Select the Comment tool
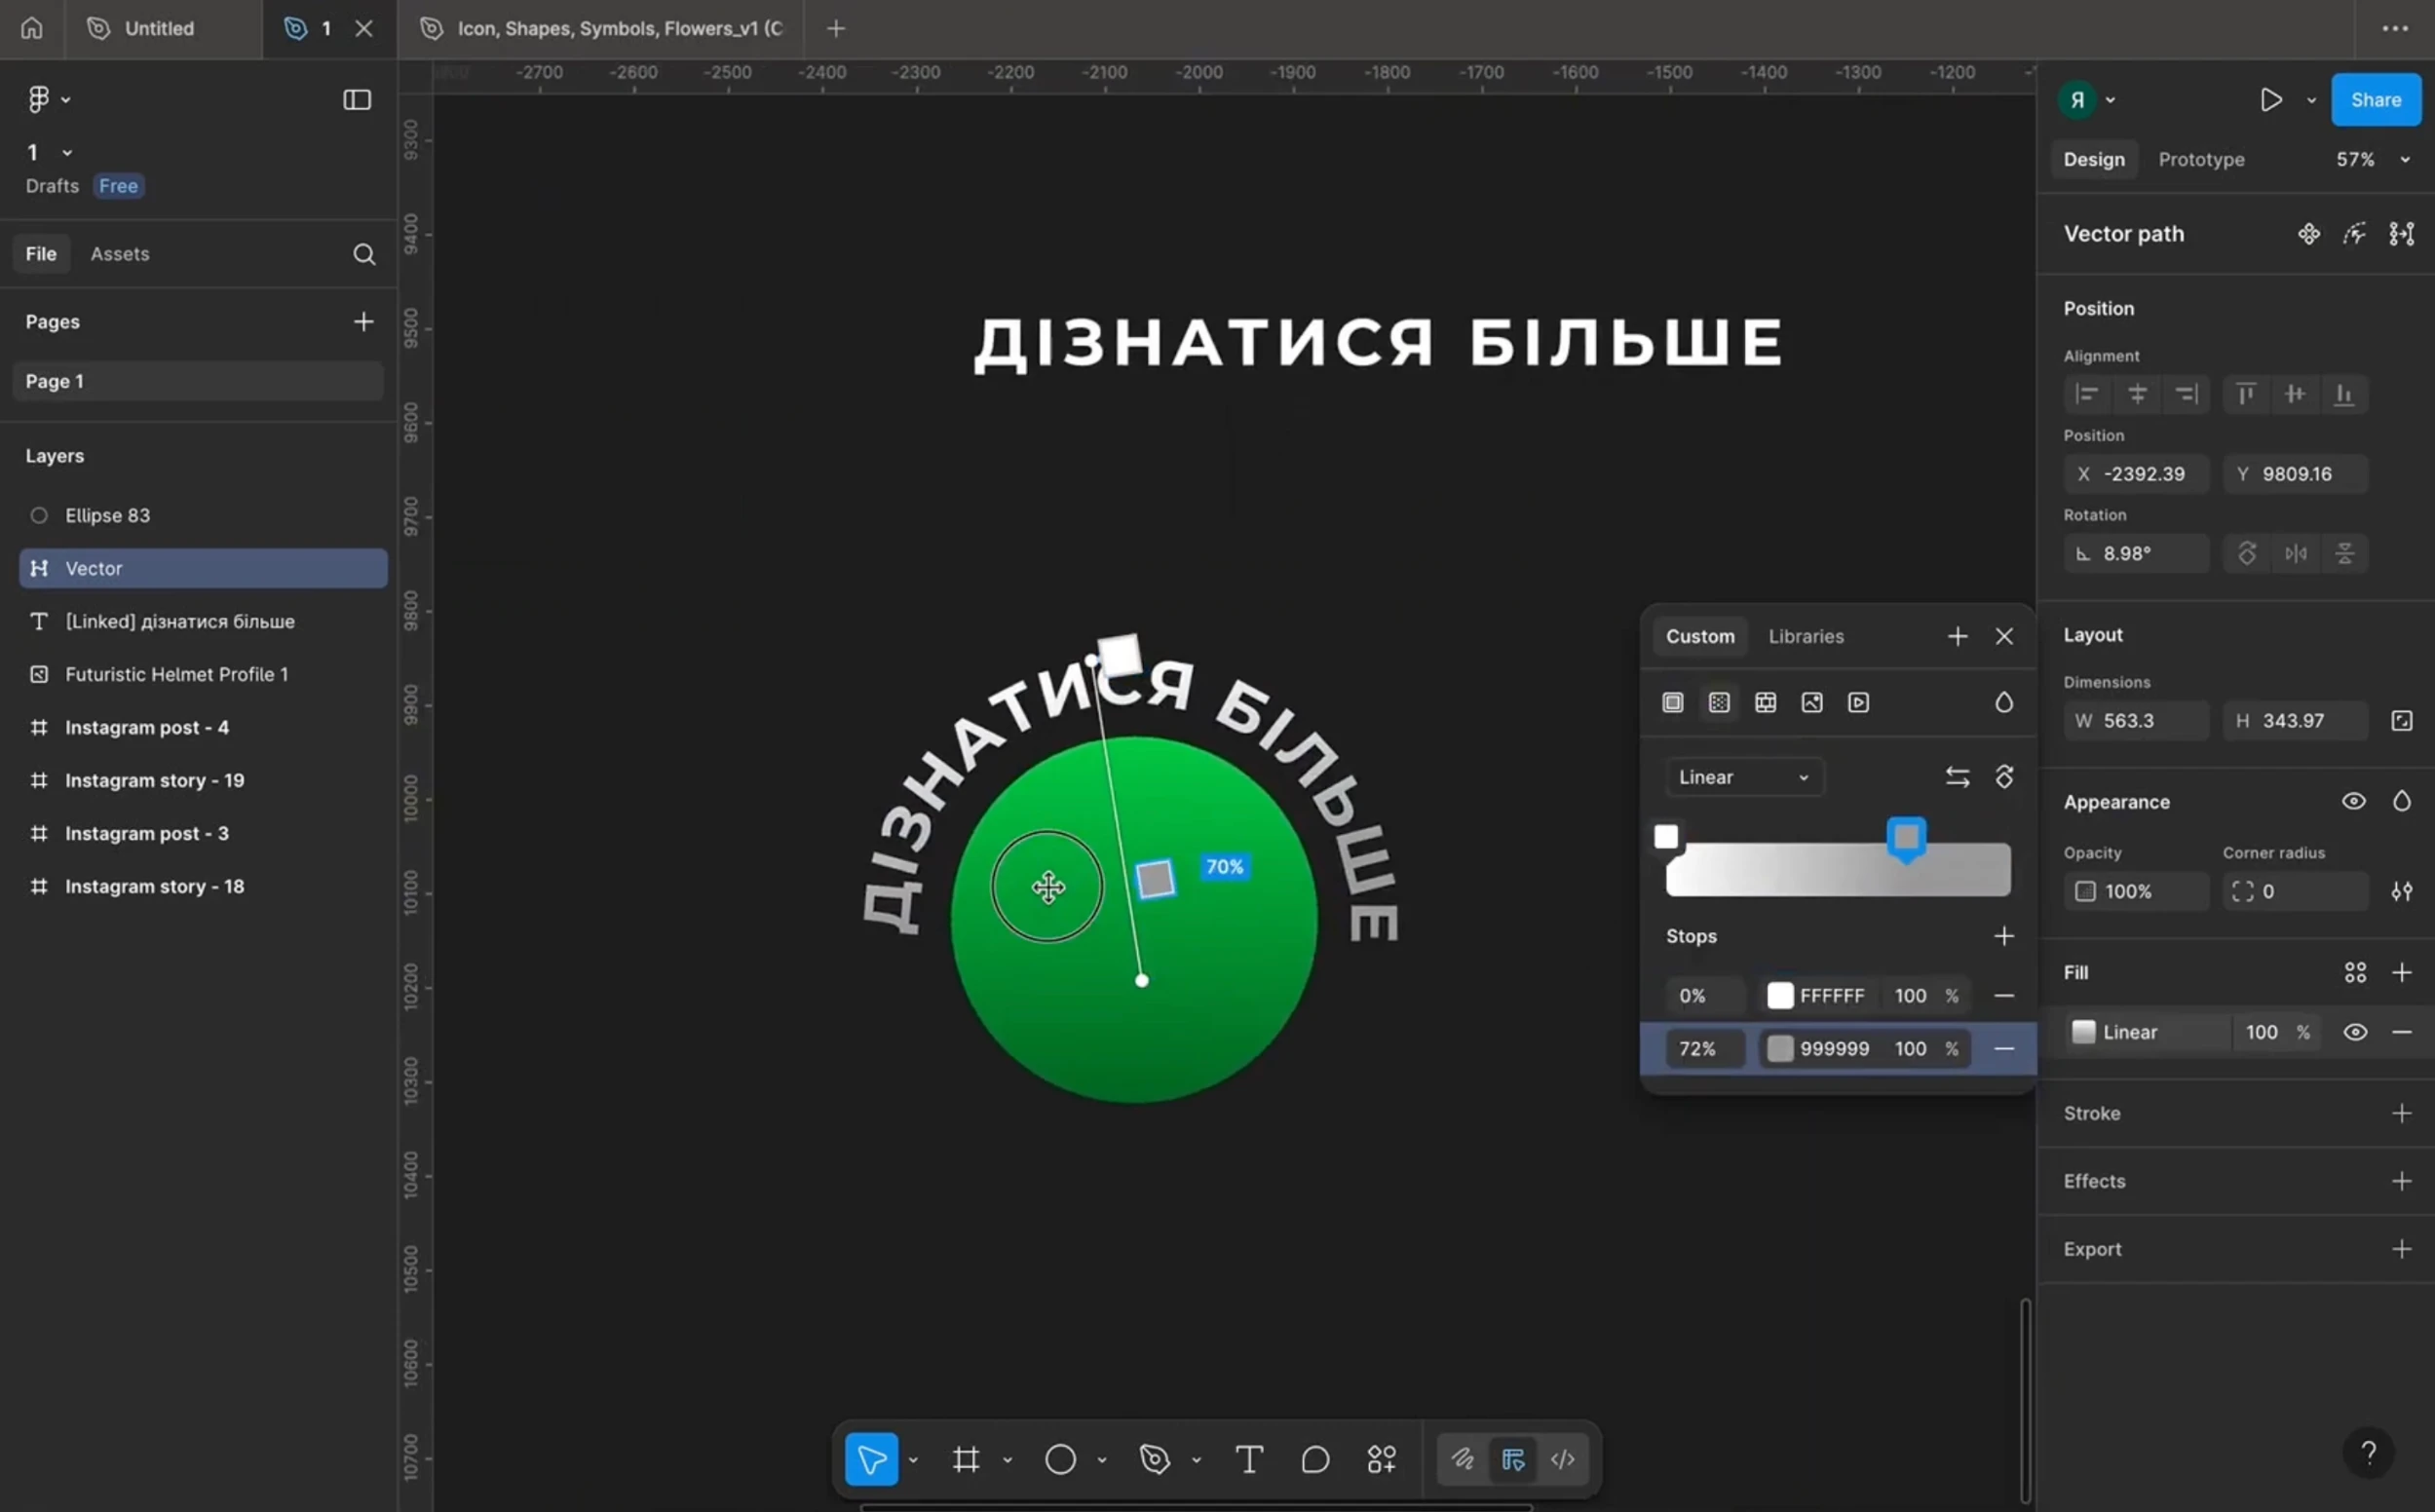Viewport: 2435px width, 1512px height. click(1315, 1459)
